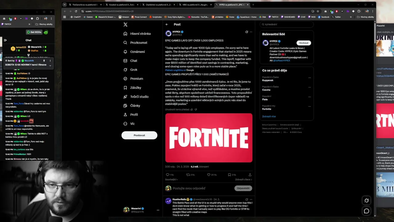Viewport: 394px width, 222px height.
Task: Bookmark this page with the star icon
Action: pyautogui.click(x=318, y=11)
